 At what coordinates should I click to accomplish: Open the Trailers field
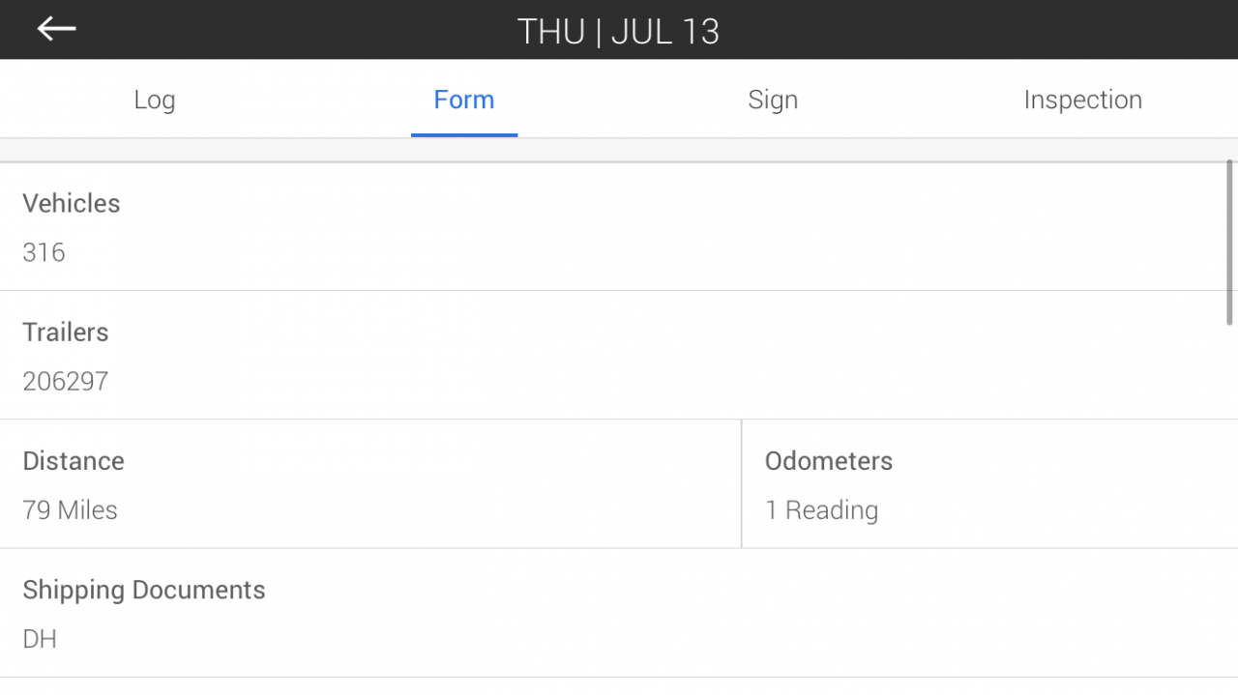pyautogui.click(x=613, y=355)
